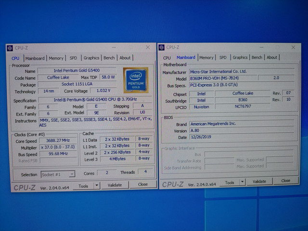Click the Close button below BIOS info
This screenshot has width=308, height=231.
click(285, 181)
